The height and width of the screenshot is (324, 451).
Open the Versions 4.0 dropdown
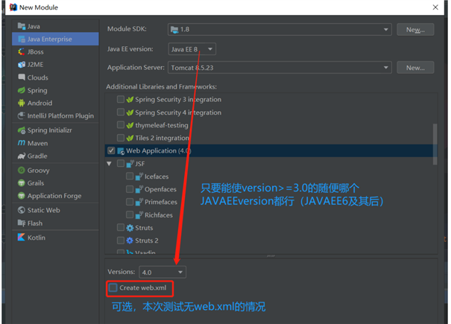[x=163, y=273]
